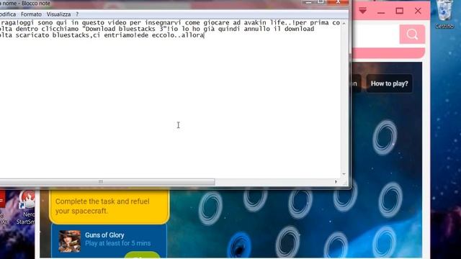Maximize the BlueStacks window
The width and height of the screenshot is (461, 259).
pos(399,12)
